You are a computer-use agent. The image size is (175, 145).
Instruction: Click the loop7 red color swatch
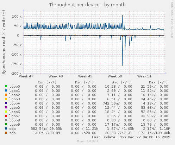click(6, 116)
